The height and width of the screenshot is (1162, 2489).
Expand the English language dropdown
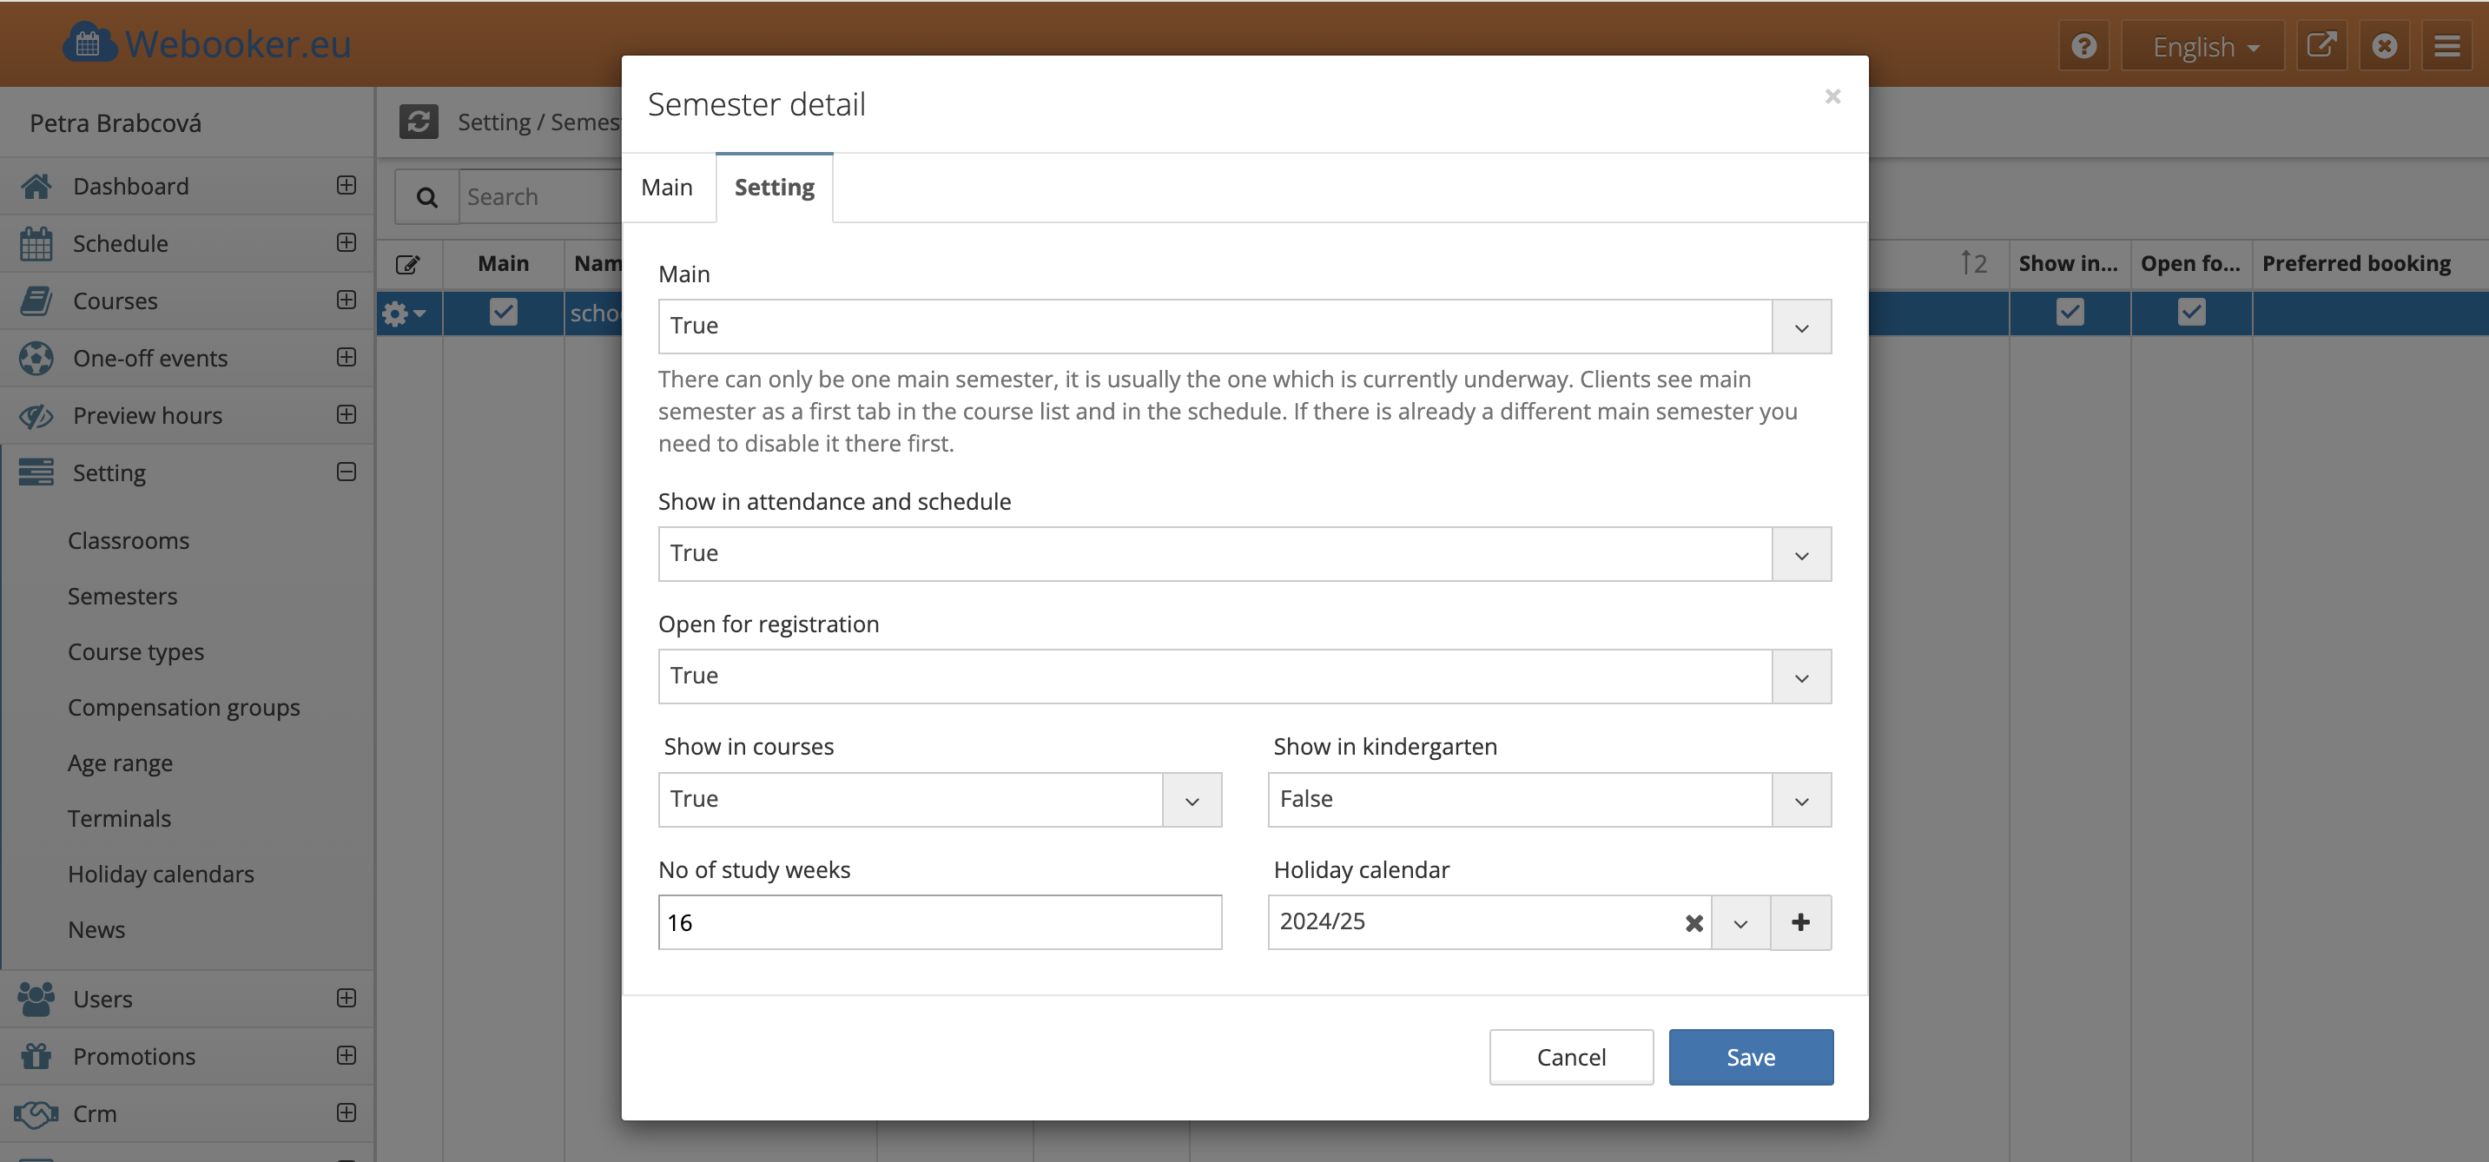2204,46
